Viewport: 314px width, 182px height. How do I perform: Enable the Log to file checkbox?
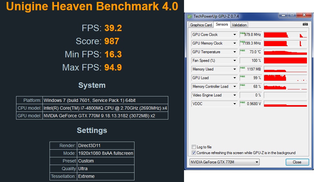(x=194, y=147)
